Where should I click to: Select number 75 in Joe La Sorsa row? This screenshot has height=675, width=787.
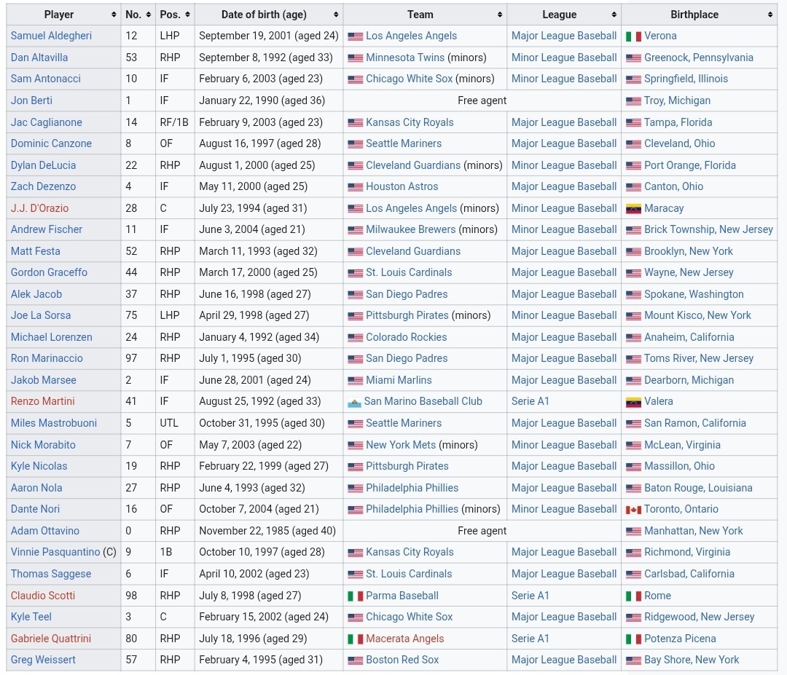pos(131,315)
